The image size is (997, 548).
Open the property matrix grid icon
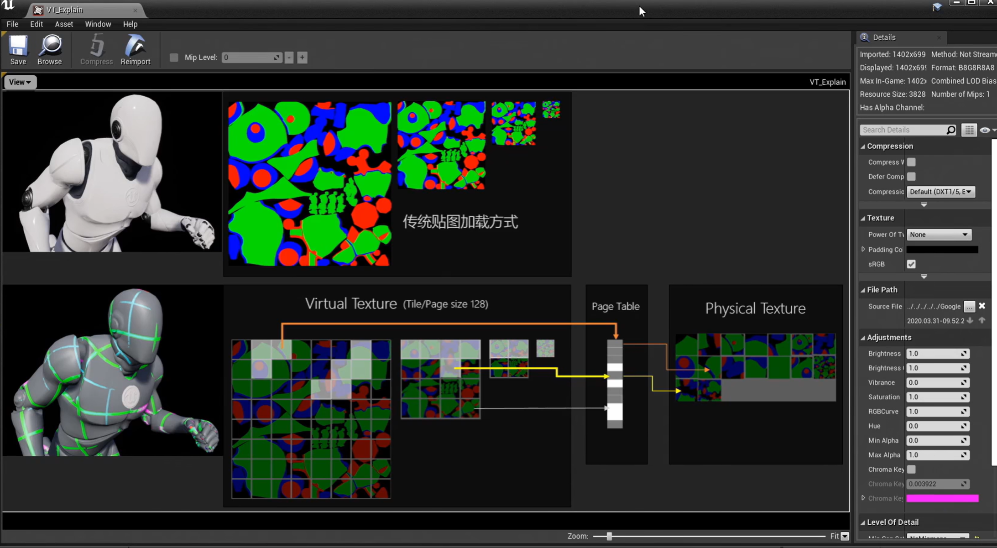(969, 130)
